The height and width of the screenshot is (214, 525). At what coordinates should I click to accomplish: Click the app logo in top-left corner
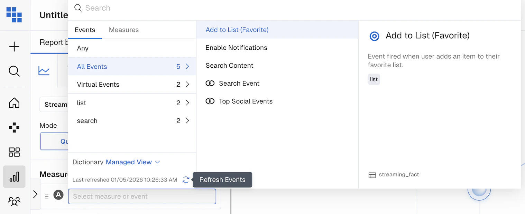pos(14,15)
